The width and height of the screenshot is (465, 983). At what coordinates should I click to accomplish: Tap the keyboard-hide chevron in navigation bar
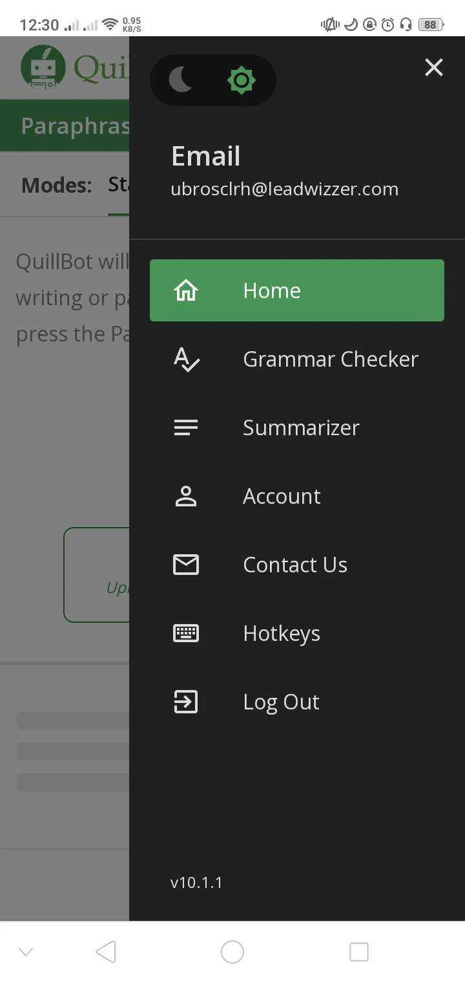click(x=26, y=952)
